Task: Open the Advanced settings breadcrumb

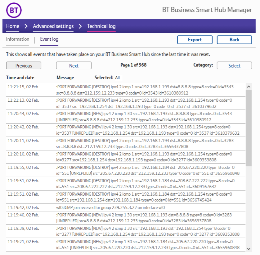Action: coord(53,26)
